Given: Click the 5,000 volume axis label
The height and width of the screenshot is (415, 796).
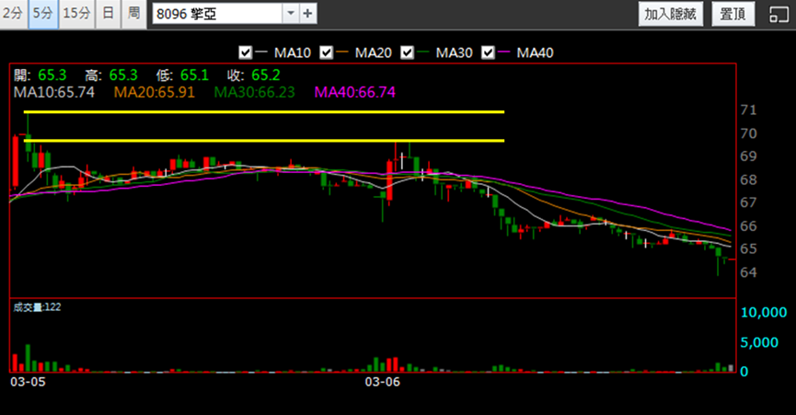Looking at the screenshot, I should point(759,342).
